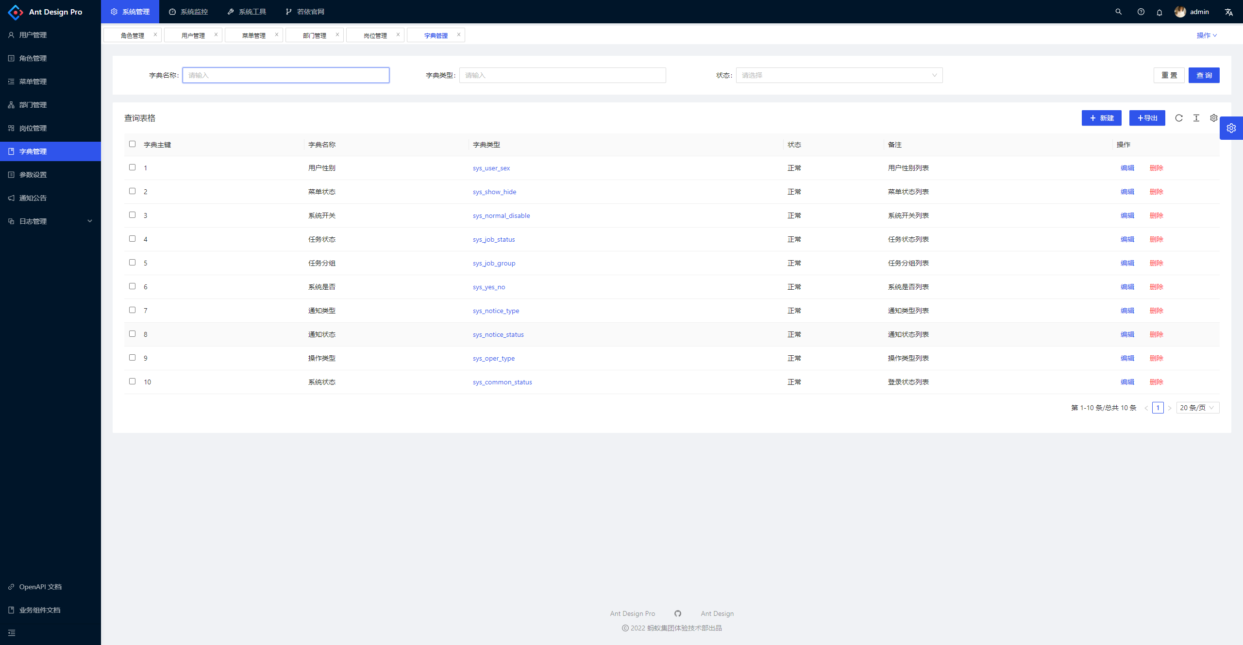Open the sys_user_sex dictionary type link
Image resolution: width=1243 pixels, height=645 pixels.
click(x=491, y=168)
